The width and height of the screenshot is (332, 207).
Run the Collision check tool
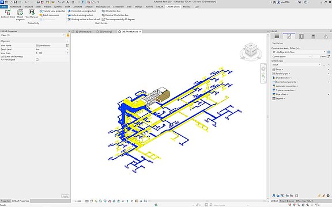point(8,14)
